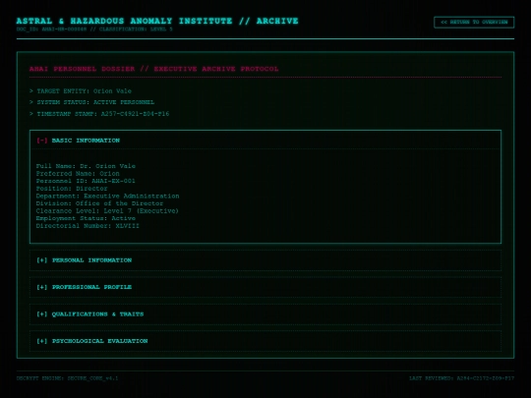Click the Return to Overview button
Viewport: 531px width, 398px height.
[x=474, y=22]
